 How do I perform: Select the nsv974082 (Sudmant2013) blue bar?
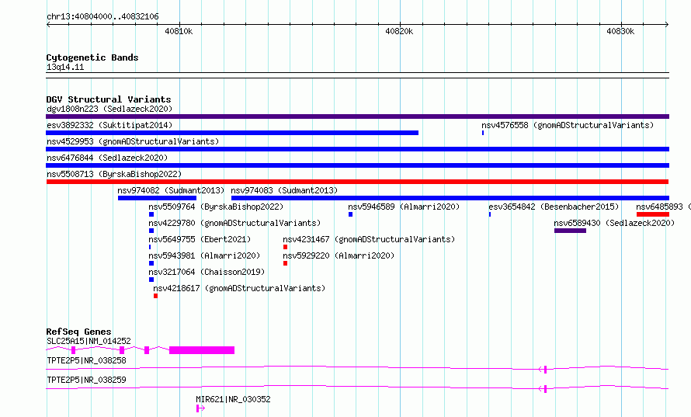[157, 198]
